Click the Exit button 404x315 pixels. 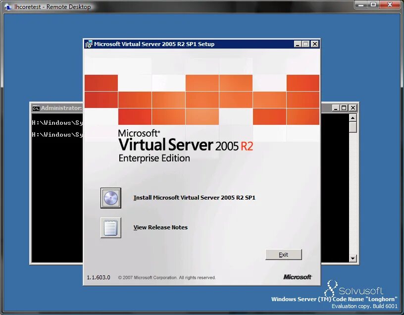tap(283, 255)
